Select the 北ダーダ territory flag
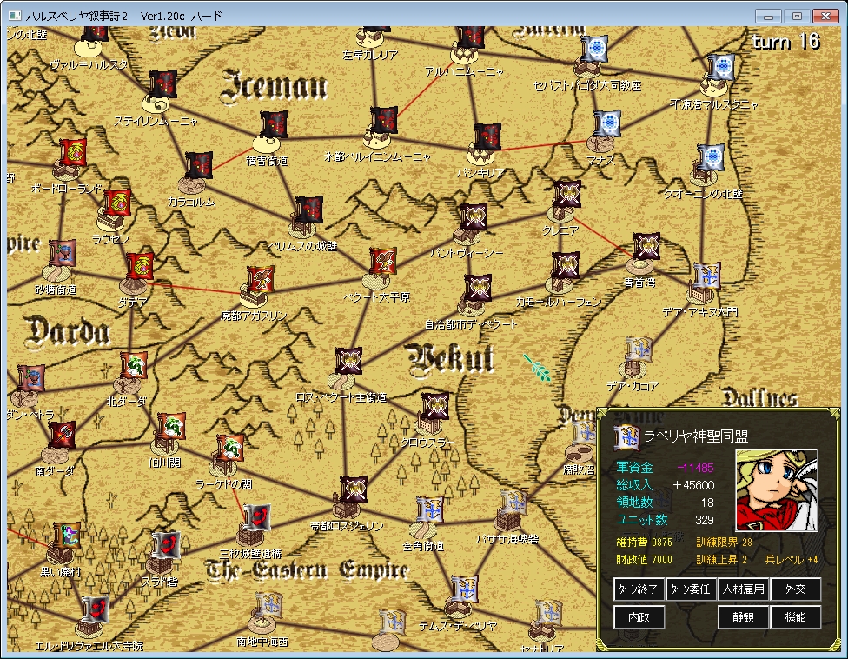Viewport: 848px width, 659px height. [x=134, y=365]
